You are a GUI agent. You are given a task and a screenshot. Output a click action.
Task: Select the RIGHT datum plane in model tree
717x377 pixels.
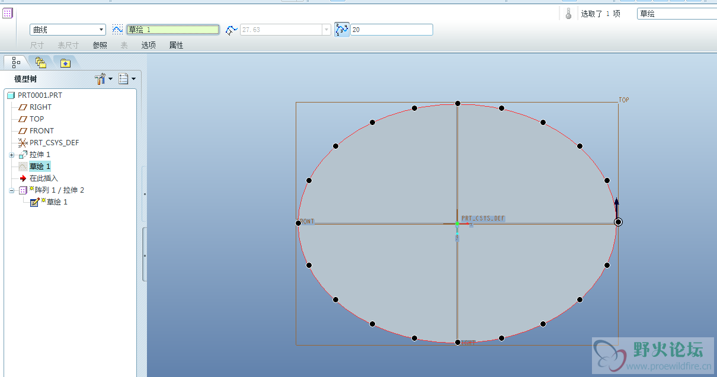pyautogui.click(x=40, y=107)
